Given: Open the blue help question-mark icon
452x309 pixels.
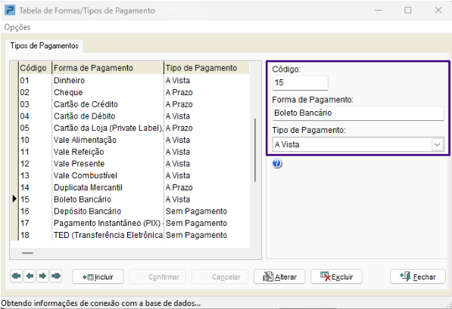Looking at the screenshot, I should pos(277,164).
